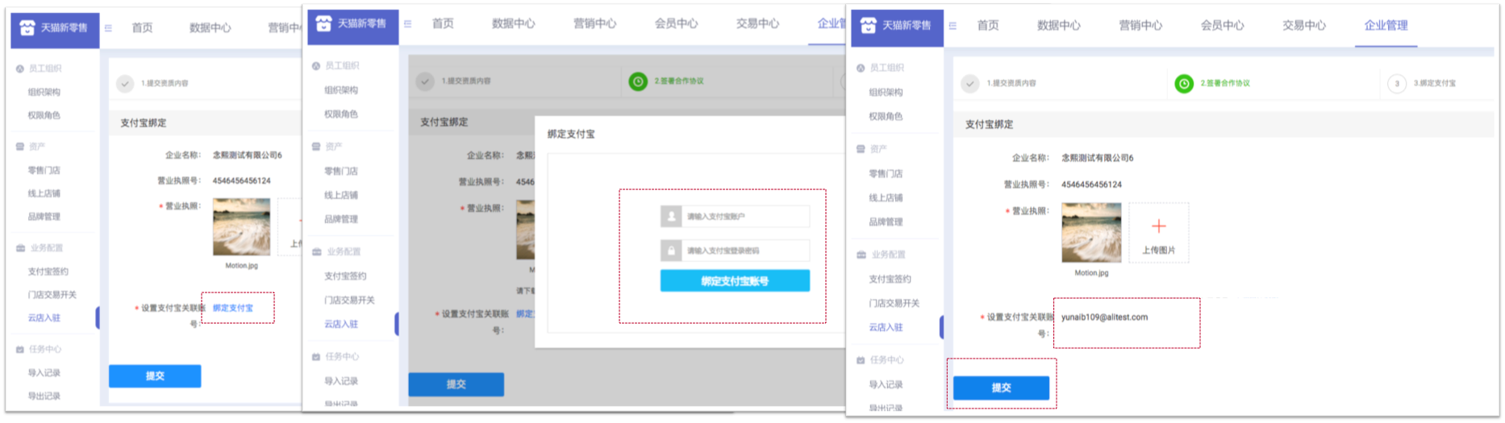1505x423 pixels.
Task: Open 门店交易开关 in the right window sidebar
Action: [894, 303]
